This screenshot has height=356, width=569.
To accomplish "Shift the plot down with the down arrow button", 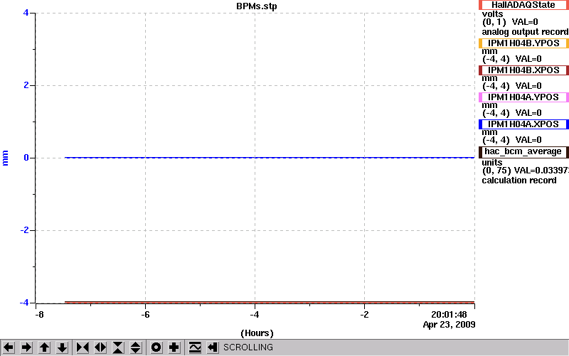I will click(62, 347).
